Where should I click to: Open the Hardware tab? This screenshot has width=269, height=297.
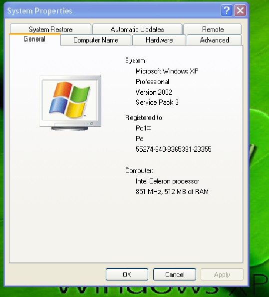(159, 40)
